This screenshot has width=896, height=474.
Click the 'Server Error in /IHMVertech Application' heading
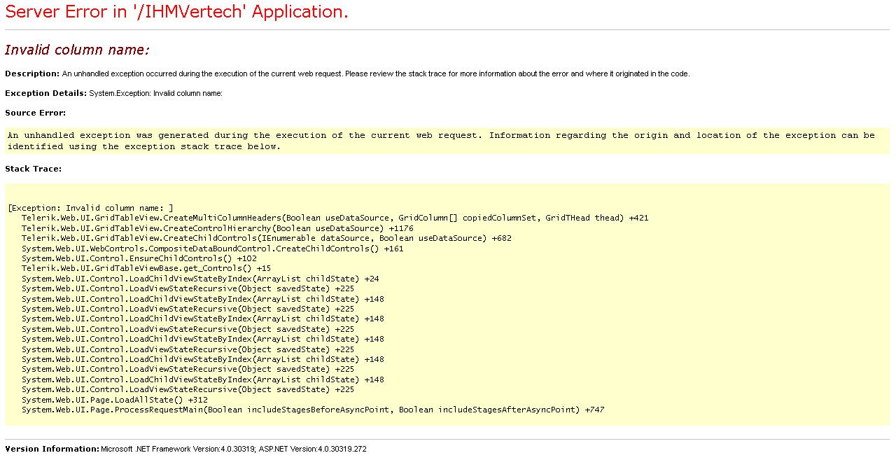tap(176, 12)
